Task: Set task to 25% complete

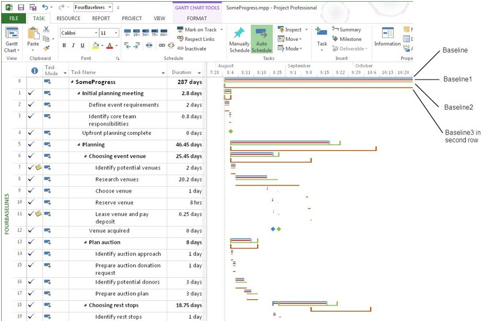Action: point(137,32)
